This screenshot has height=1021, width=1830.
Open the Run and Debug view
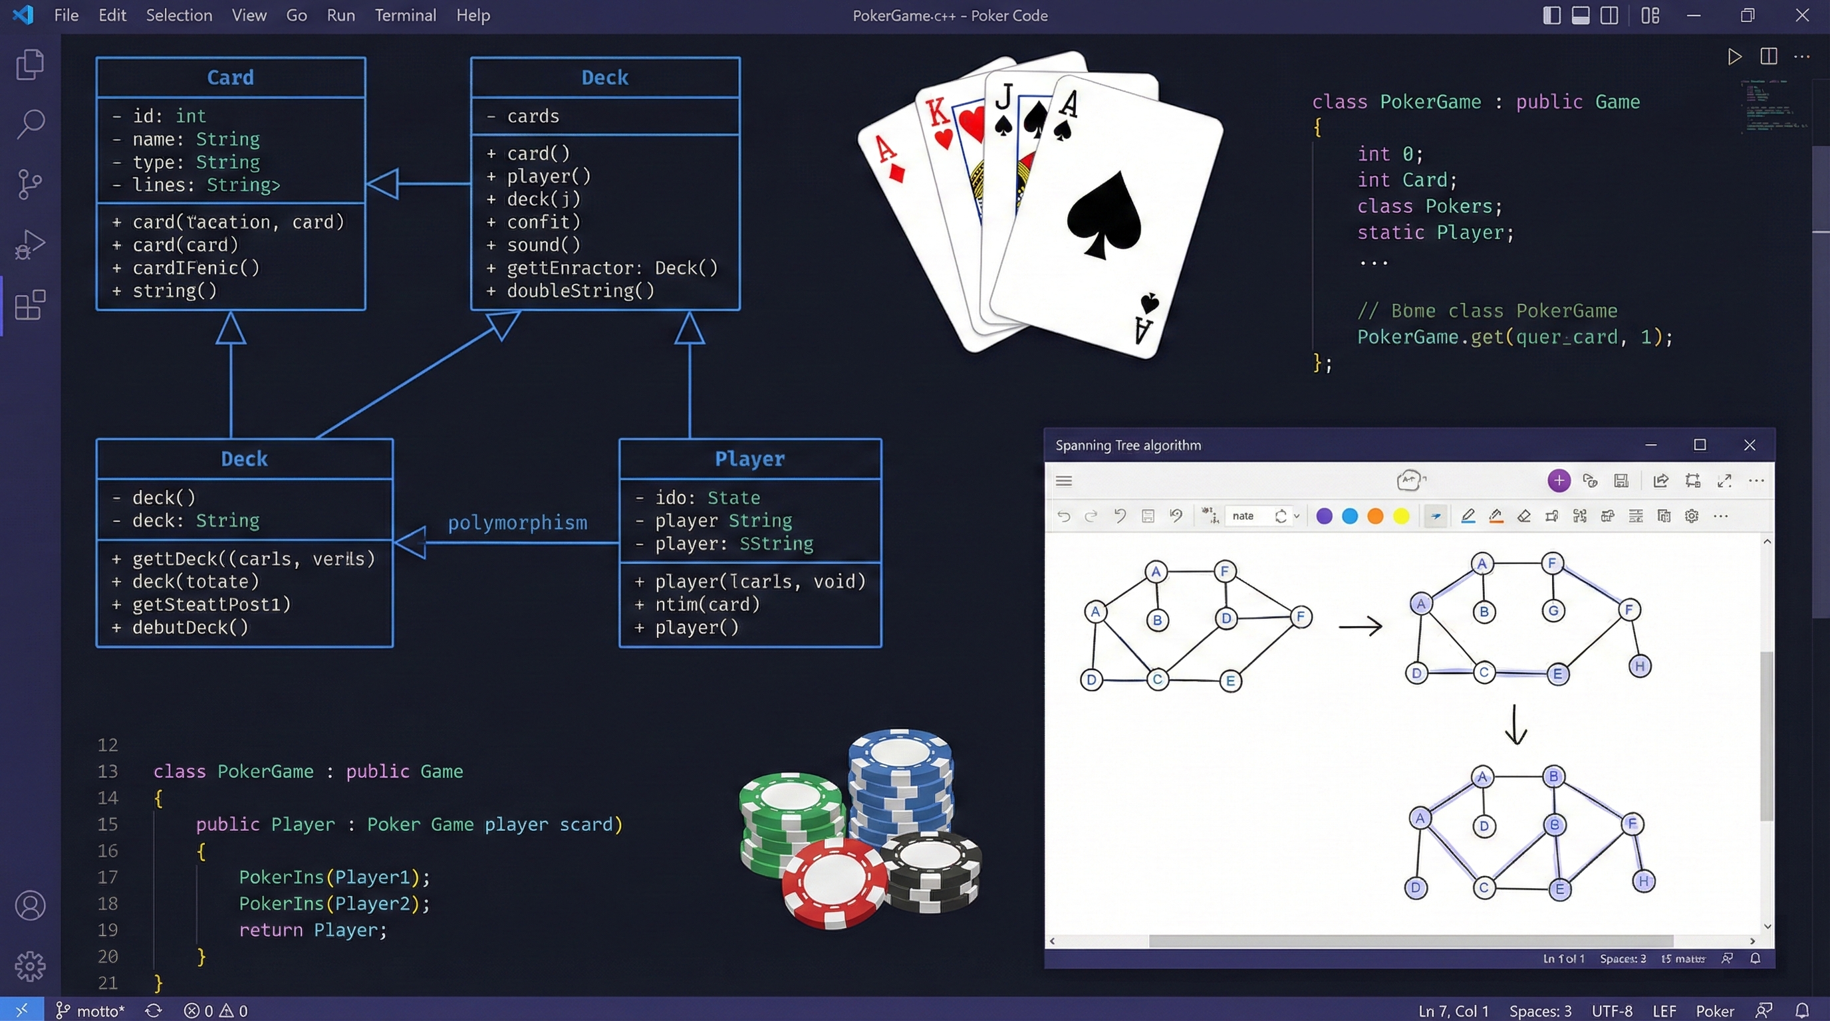30,243
